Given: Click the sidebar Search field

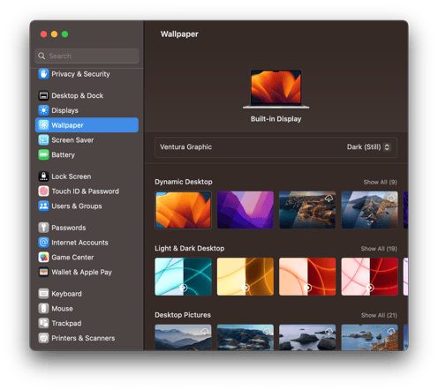Looking at the screenshot, I should pyautogui.click(x=87, y=56).
